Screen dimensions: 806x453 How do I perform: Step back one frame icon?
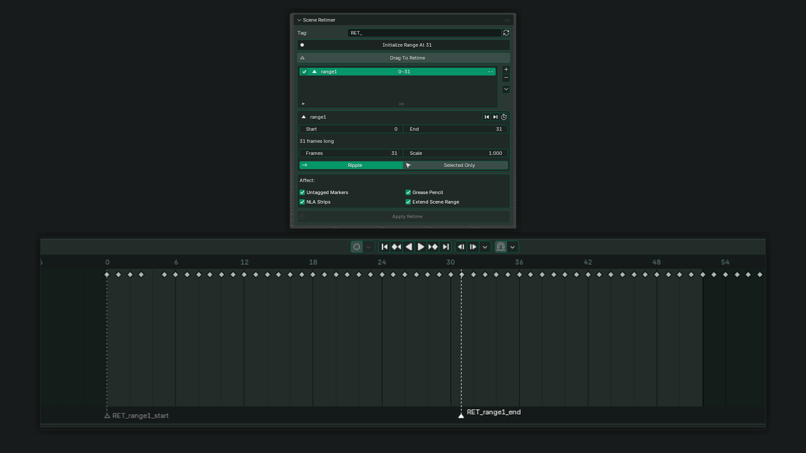(x=461, y=247)
